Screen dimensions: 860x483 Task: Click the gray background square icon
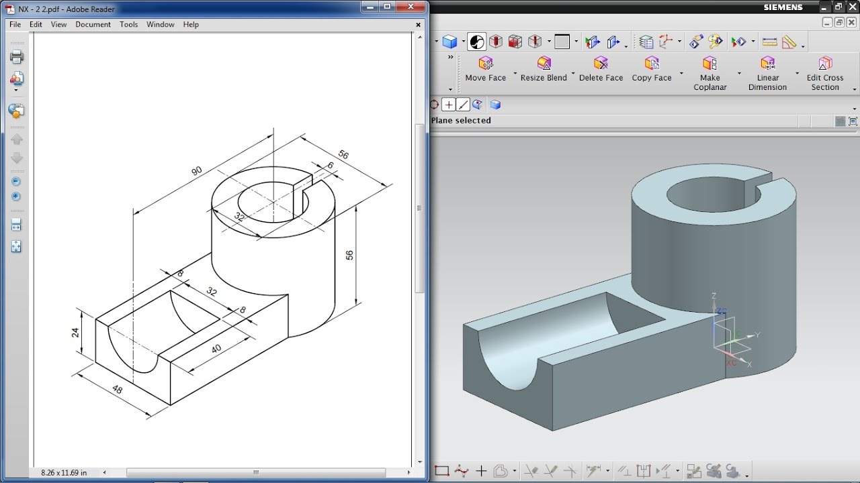pyautogui.click(x=562, y=42)
